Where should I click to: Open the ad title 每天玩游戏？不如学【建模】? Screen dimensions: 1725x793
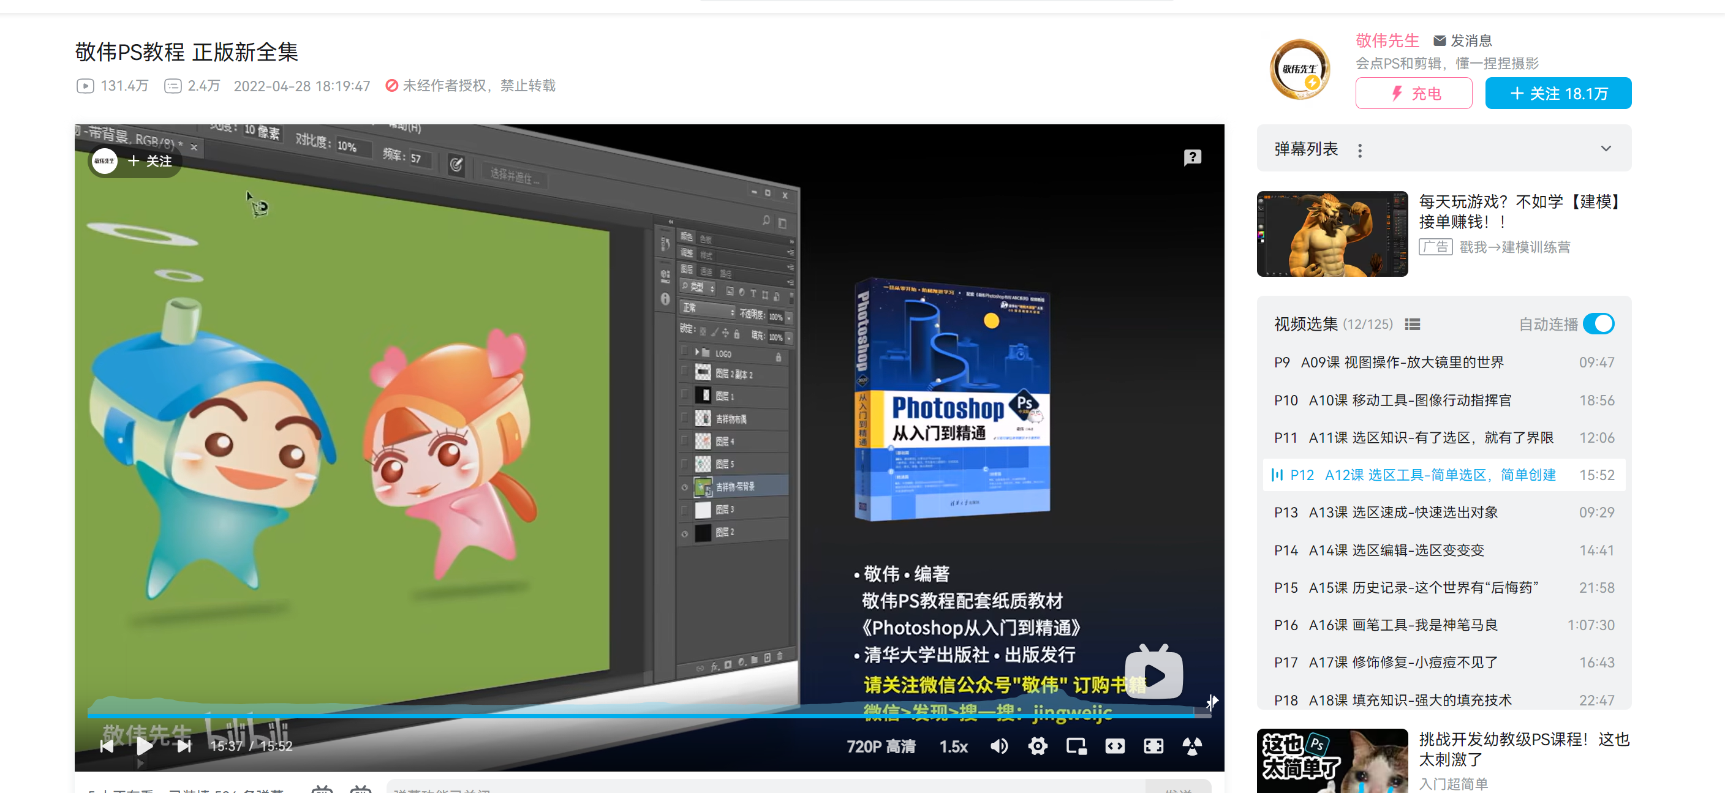point(1519,211)
